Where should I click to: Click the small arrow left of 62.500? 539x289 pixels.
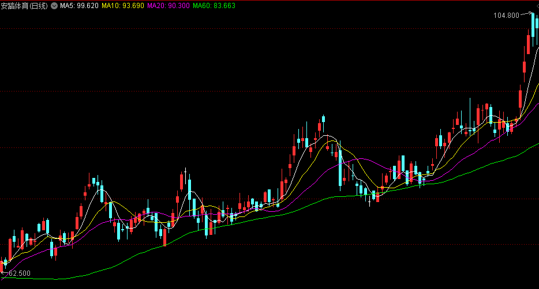[x=3, y=273]
